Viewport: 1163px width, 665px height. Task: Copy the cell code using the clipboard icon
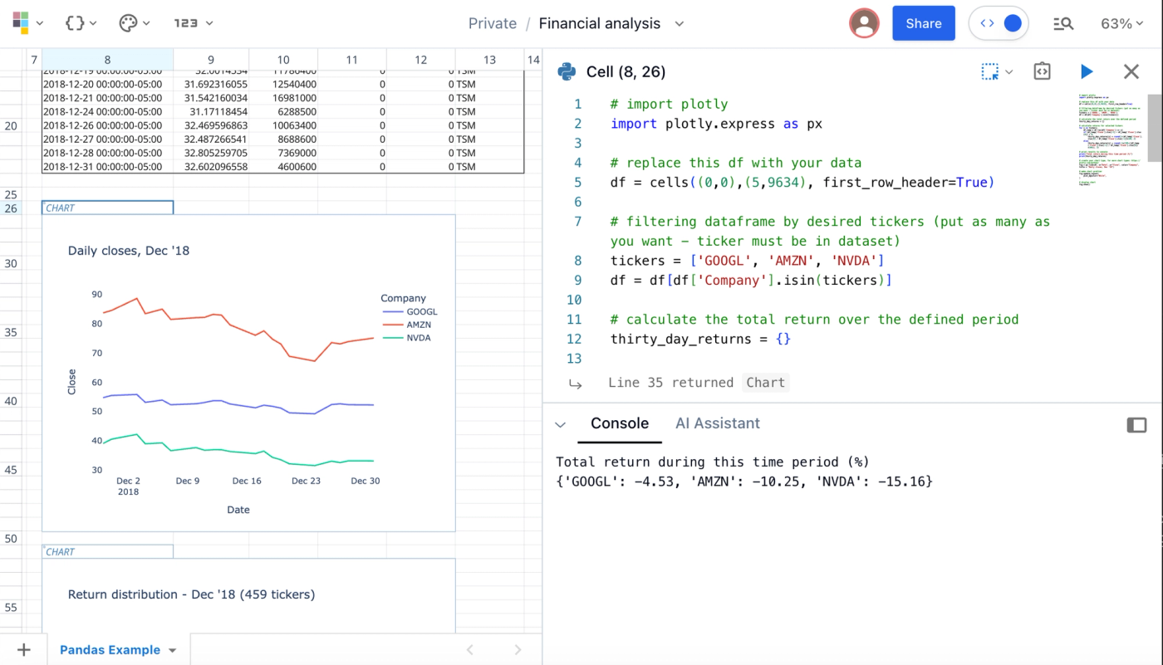click(1042, 71)
